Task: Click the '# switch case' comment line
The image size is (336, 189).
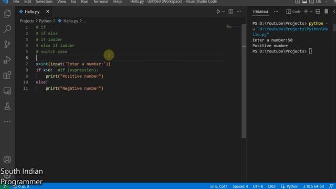Action: (x=51, y=51)
